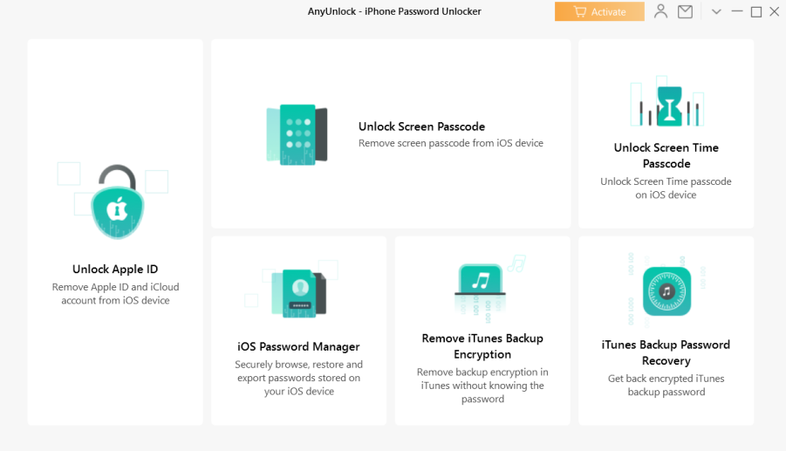Maximize the AnyUnlock window
This screenshot has height=451, width=786.
[x=756, y=11]
